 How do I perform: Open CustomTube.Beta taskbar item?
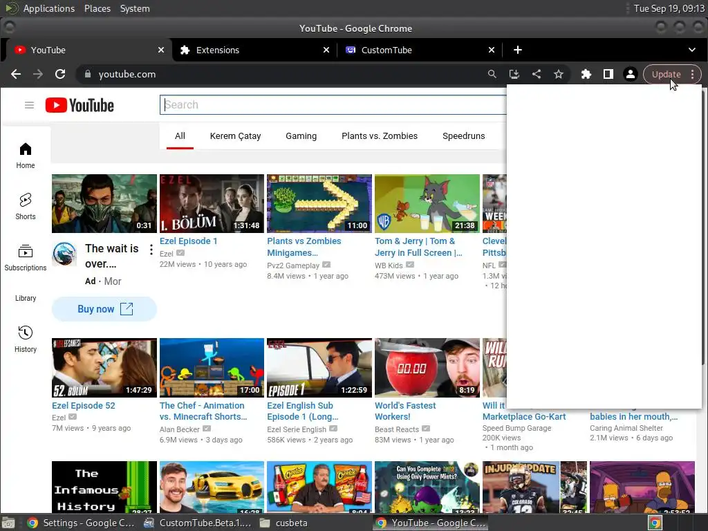pos(197,523)
